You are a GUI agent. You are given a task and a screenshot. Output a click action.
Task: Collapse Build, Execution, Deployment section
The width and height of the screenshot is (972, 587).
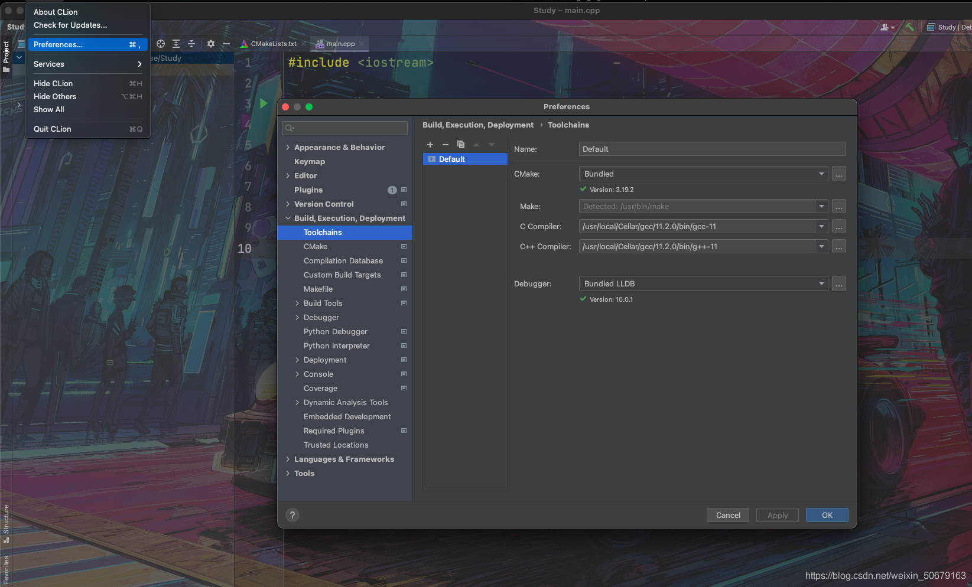tap(288, 218)
